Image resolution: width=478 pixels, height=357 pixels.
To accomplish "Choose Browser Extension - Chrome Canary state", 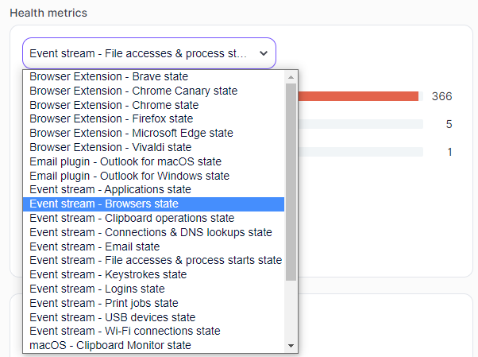I will coord(133,91).
